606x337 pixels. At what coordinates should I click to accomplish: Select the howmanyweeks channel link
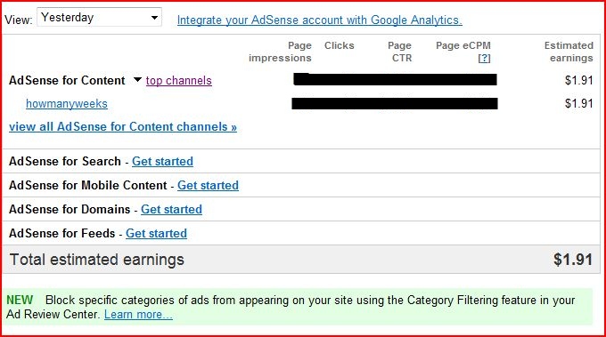[x=67, y=104]
